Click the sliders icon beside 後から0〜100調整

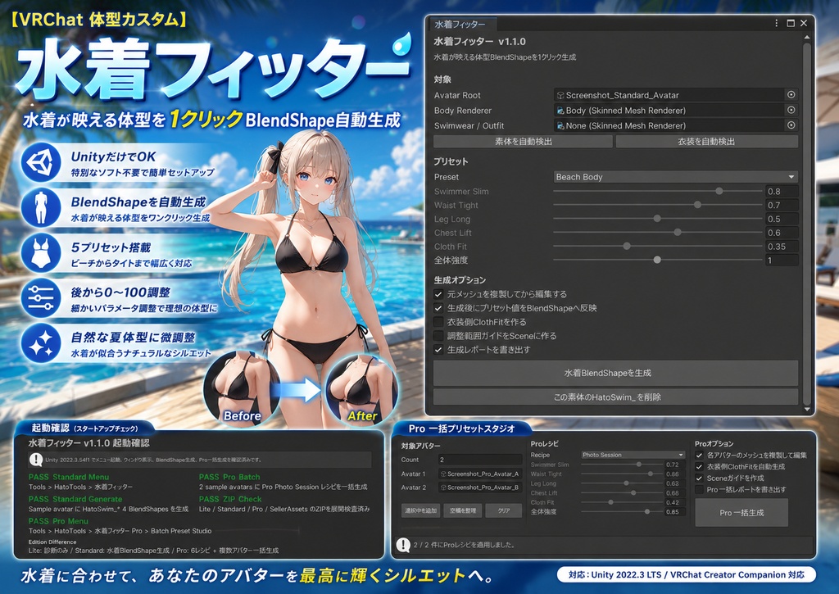click(x=41, y=297)
